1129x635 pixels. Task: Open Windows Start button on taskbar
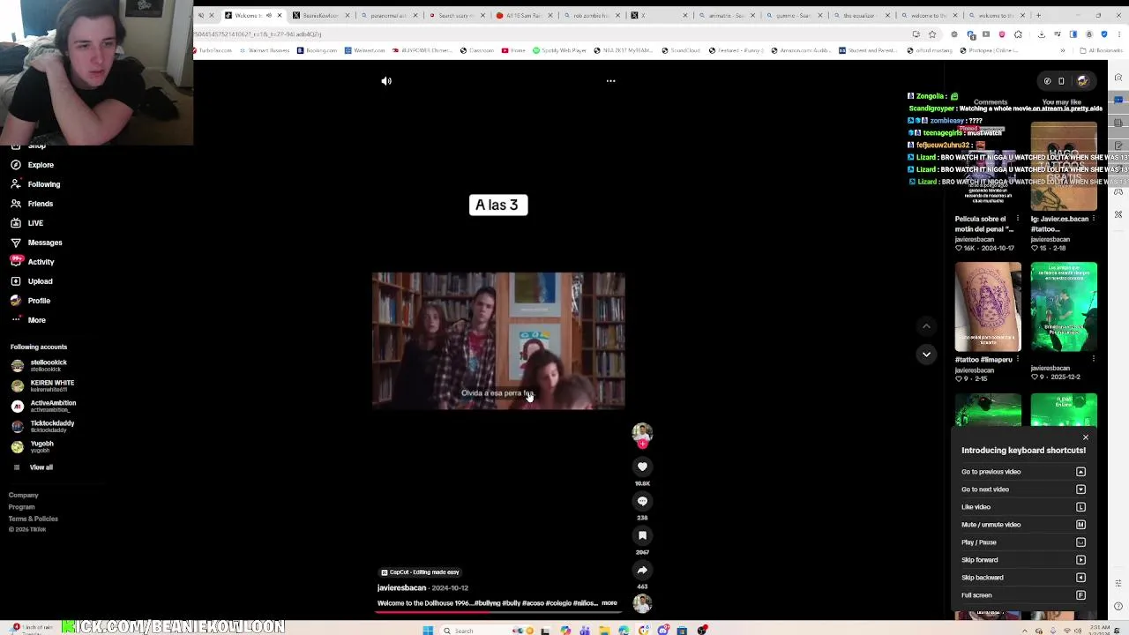[428, 631]
